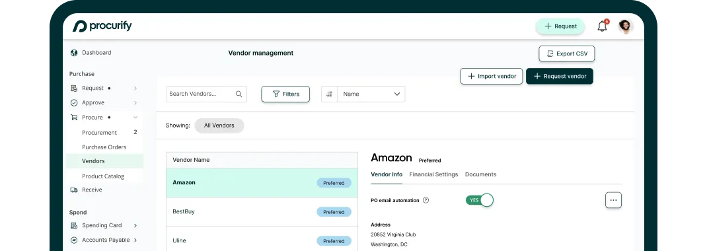Screen dimensions: 707x251
Task: Click the Request sidebar icon
Action: 75,89
